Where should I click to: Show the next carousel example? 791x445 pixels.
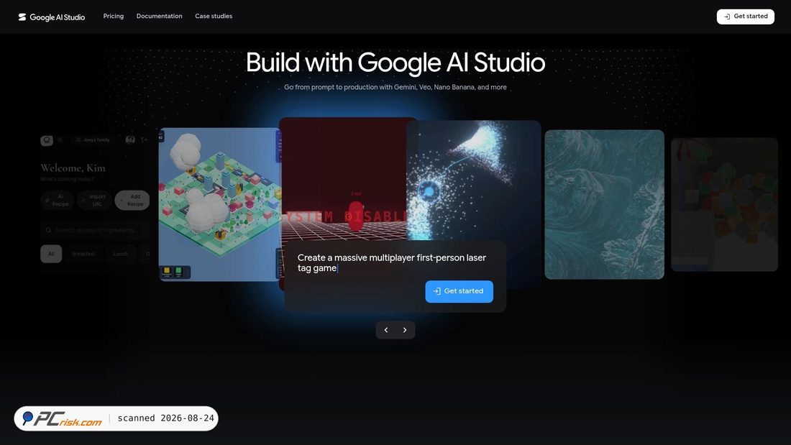tap(405, 330)
